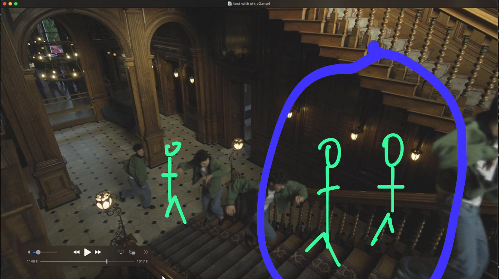Click the rewind button
The height and width of the screenshot is (279, 499).
coord(76,252)
